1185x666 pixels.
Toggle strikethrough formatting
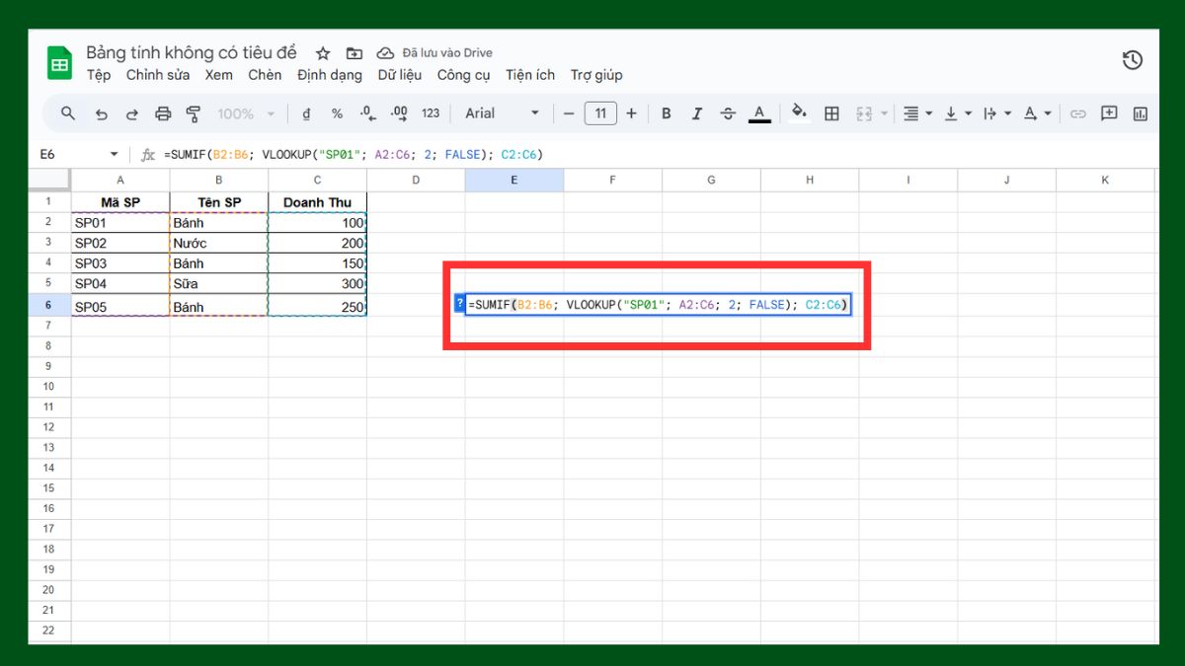click(728, 113)
